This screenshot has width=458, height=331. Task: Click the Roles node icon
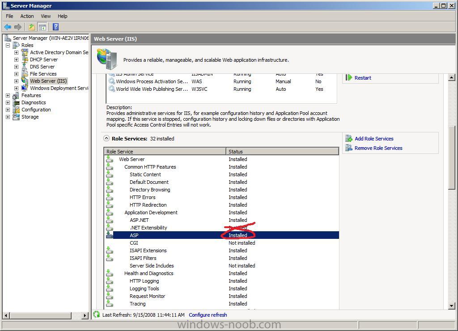[x=16, y=45]
